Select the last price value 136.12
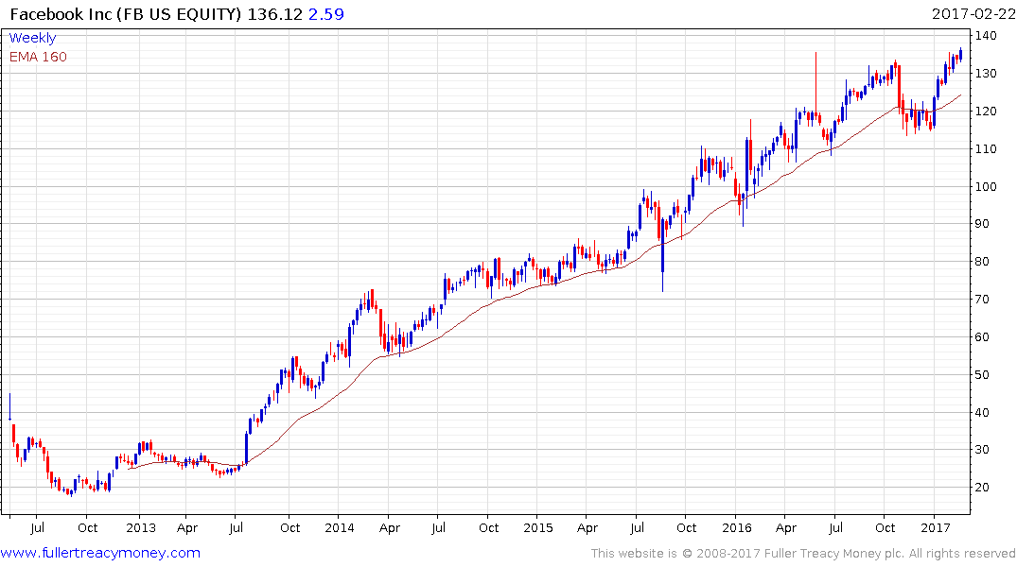1017x567 pixels. coord(275,14)
